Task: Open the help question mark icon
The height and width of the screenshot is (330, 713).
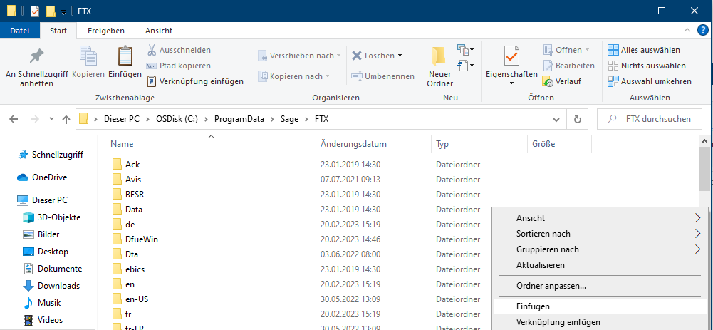Action: 703,31
